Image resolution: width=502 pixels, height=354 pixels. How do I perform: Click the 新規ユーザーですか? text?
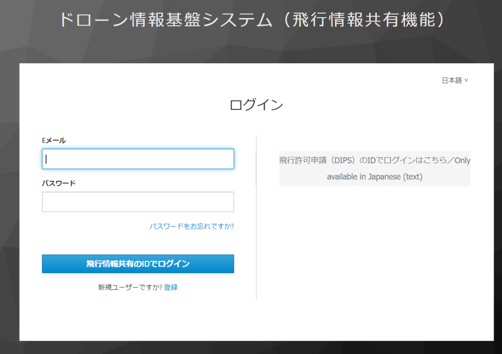point(130,287)
